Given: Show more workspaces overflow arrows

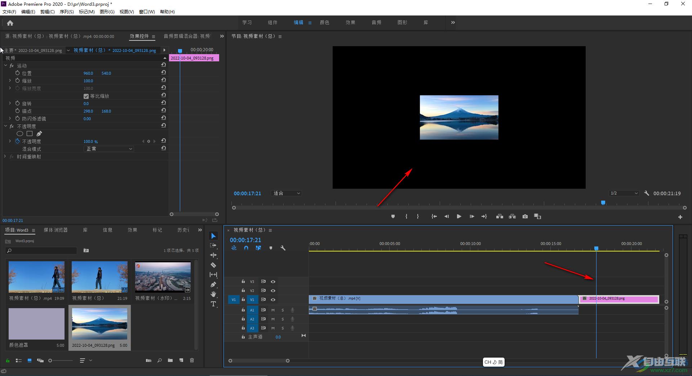Looking at the screenshot, I should pyautogui.click(x=453, y=22).
